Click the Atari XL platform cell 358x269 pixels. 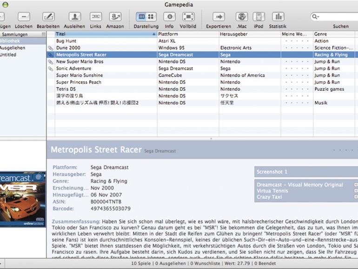[167, 41]
